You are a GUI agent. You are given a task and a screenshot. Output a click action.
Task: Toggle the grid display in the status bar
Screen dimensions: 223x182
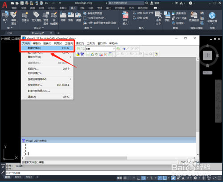tap(125, 178)
